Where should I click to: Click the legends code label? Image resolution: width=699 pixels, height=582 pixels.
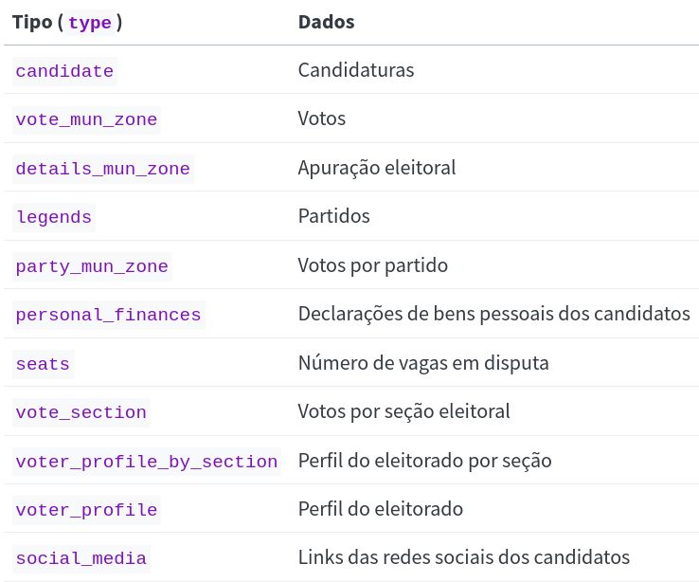click(54, 217)
